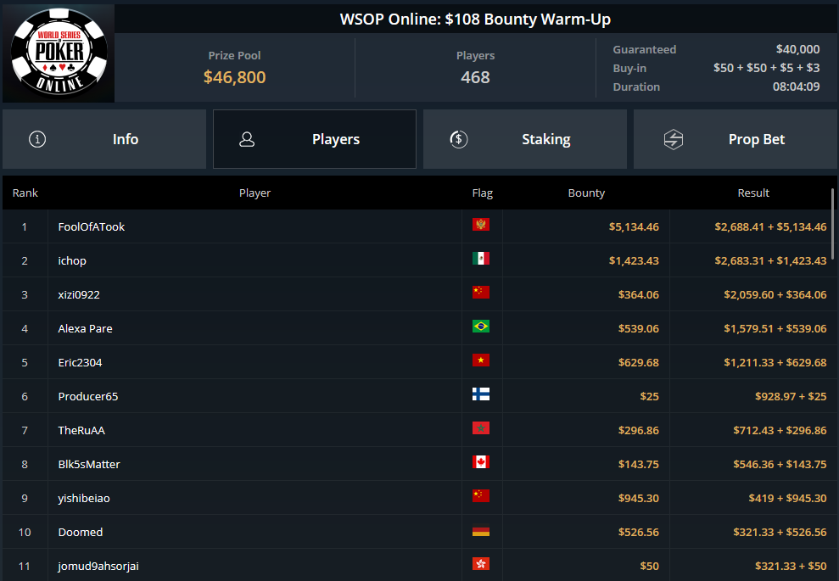Click the Players person icon
839x581 pixels.
click(247, 139)
